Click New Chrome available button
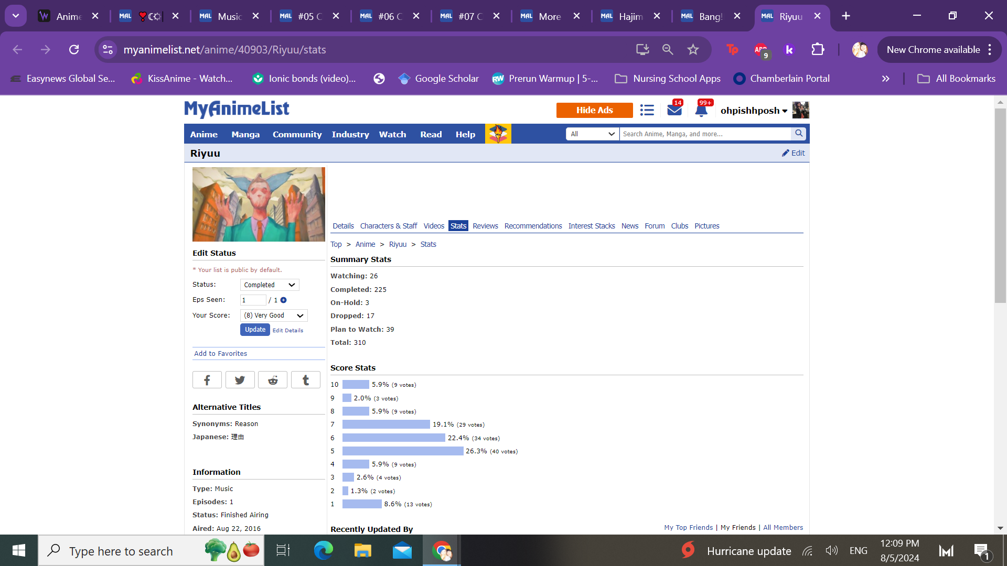Viewport: 1007px width, 566px height. tap(933, 50)
